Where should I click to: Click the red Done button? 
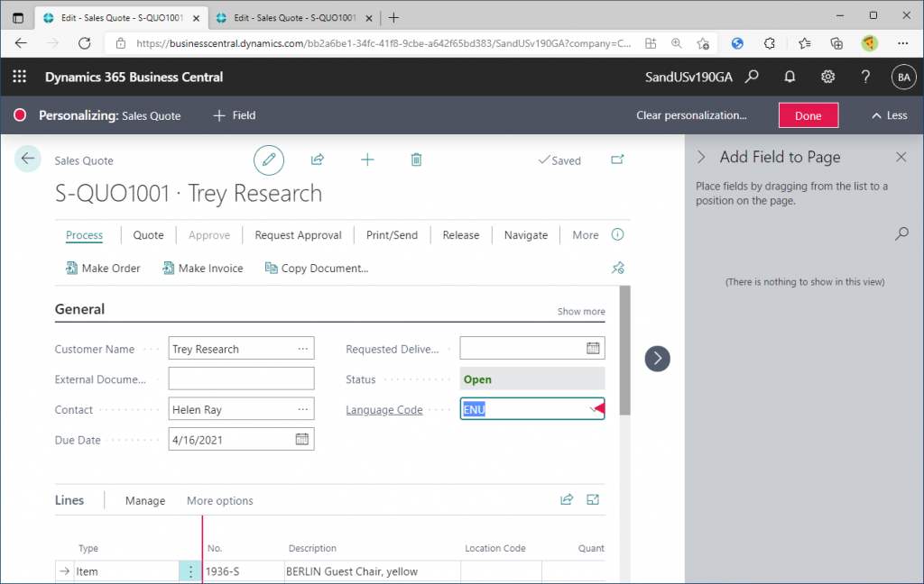[x=808, y=115]
